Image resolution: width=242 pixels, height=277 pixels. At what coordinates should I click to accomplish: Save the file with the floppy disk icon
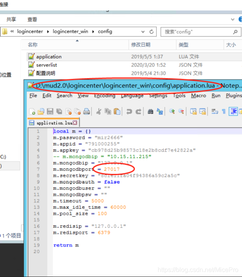pos(50,112)
